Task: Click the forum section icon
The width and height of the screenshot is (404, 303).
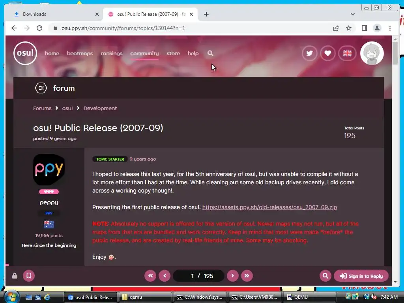Action: click(x=41, y=88)
